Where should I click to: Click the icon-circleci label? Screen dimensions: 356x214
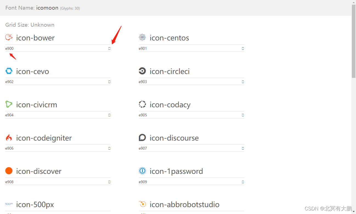pos(170,71)
